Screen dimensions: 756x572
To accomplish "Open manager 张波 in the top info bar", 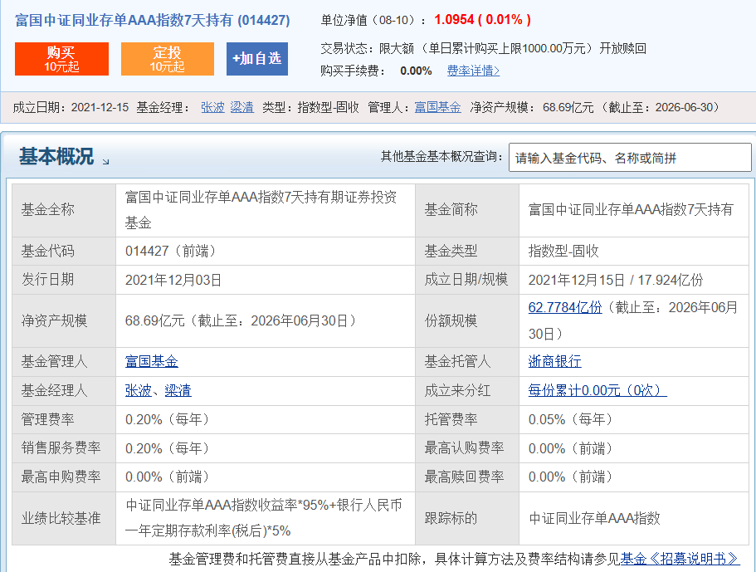I will point(212,107).
